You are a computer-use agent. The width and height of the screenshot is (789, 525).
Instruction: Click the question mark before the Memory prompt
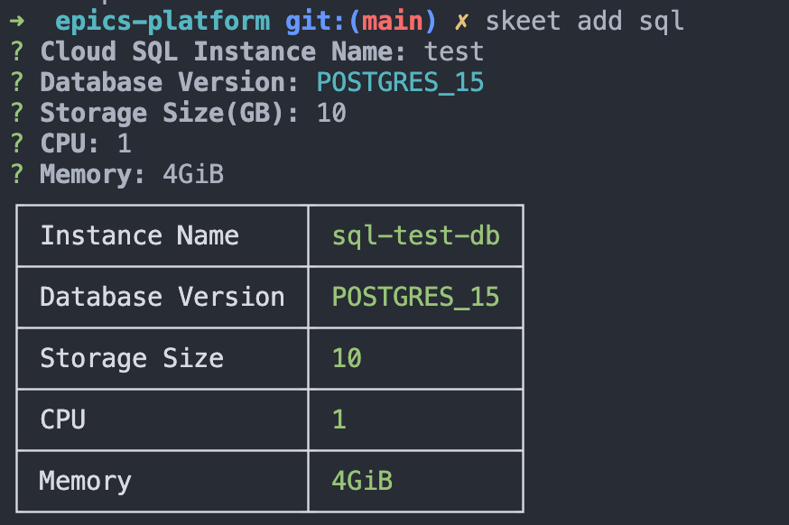click(x=17, y=174)
